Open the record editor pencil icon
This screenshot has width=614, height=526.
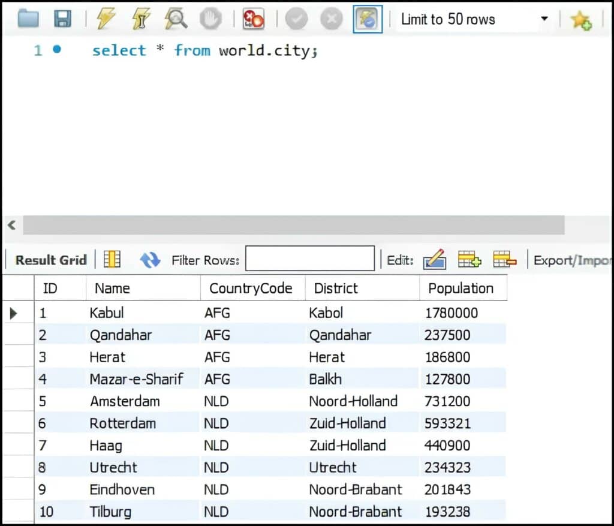(x=435, y=260)
